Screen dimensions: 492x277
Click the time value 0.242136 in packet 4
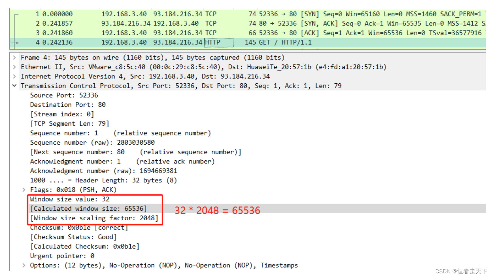click(58, 42)
